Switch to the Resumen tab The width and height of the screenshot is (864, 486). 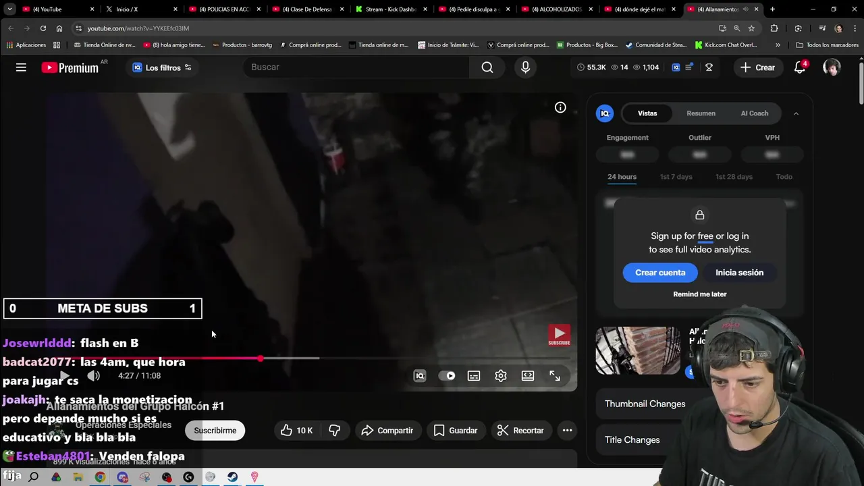coord(701,113)
